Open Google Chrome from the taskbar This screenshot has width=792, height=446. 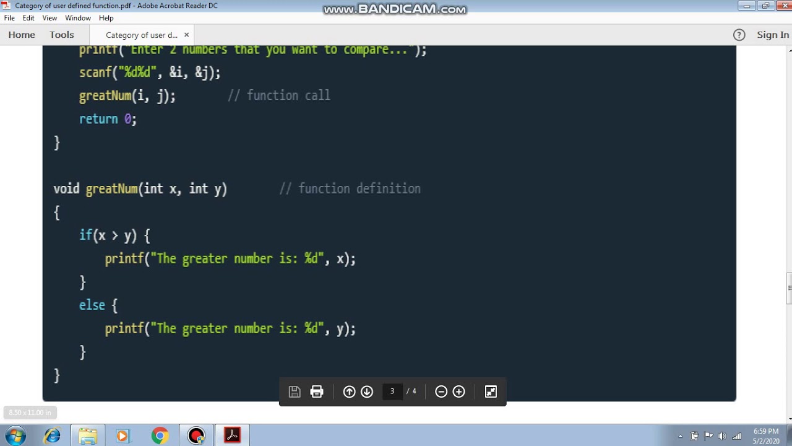pyautogui.click(x=160, y=436)
